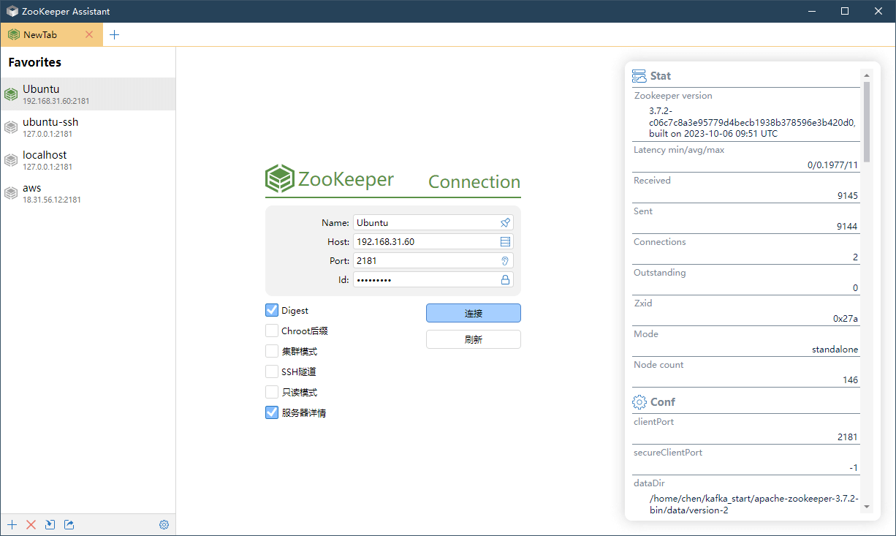Click the lock icon in Id field
The width and height of the screenshot is (896, 536).
tap(505, 279)
